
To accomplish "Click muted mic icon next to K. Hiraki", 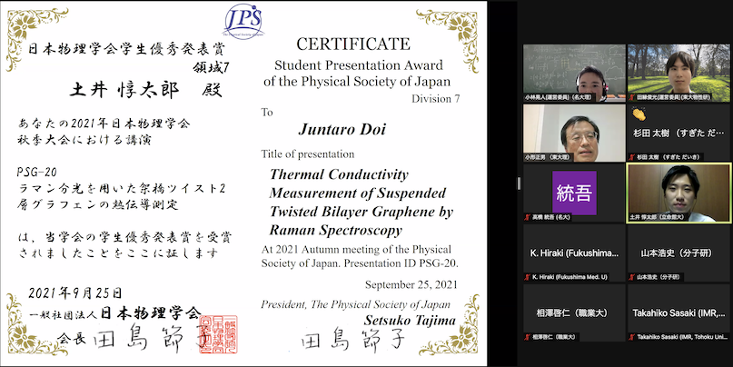I will coord(528,277).
